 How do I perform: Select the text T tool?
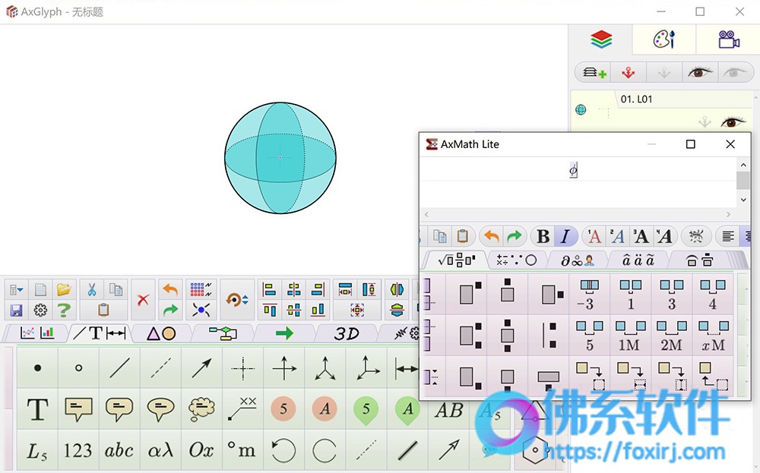37,409
